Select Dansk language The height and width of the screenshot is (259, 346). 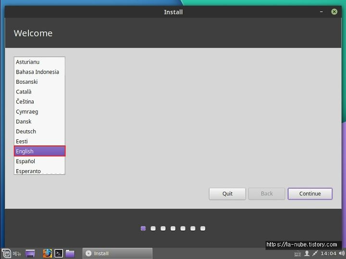tap(39, 122)
